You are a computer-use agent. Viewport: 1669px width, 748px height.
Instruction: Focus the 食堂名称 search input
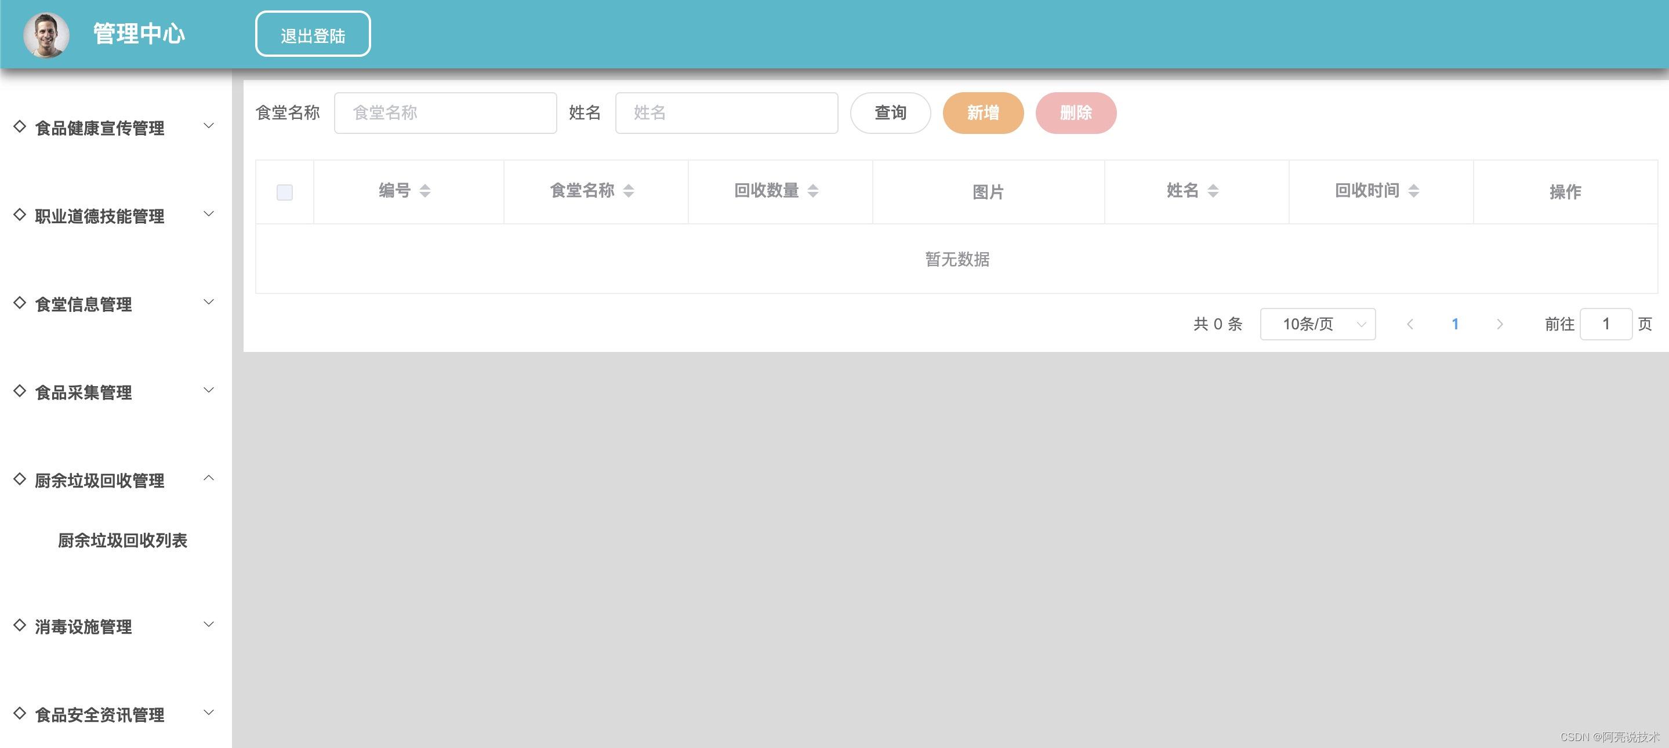445,112
